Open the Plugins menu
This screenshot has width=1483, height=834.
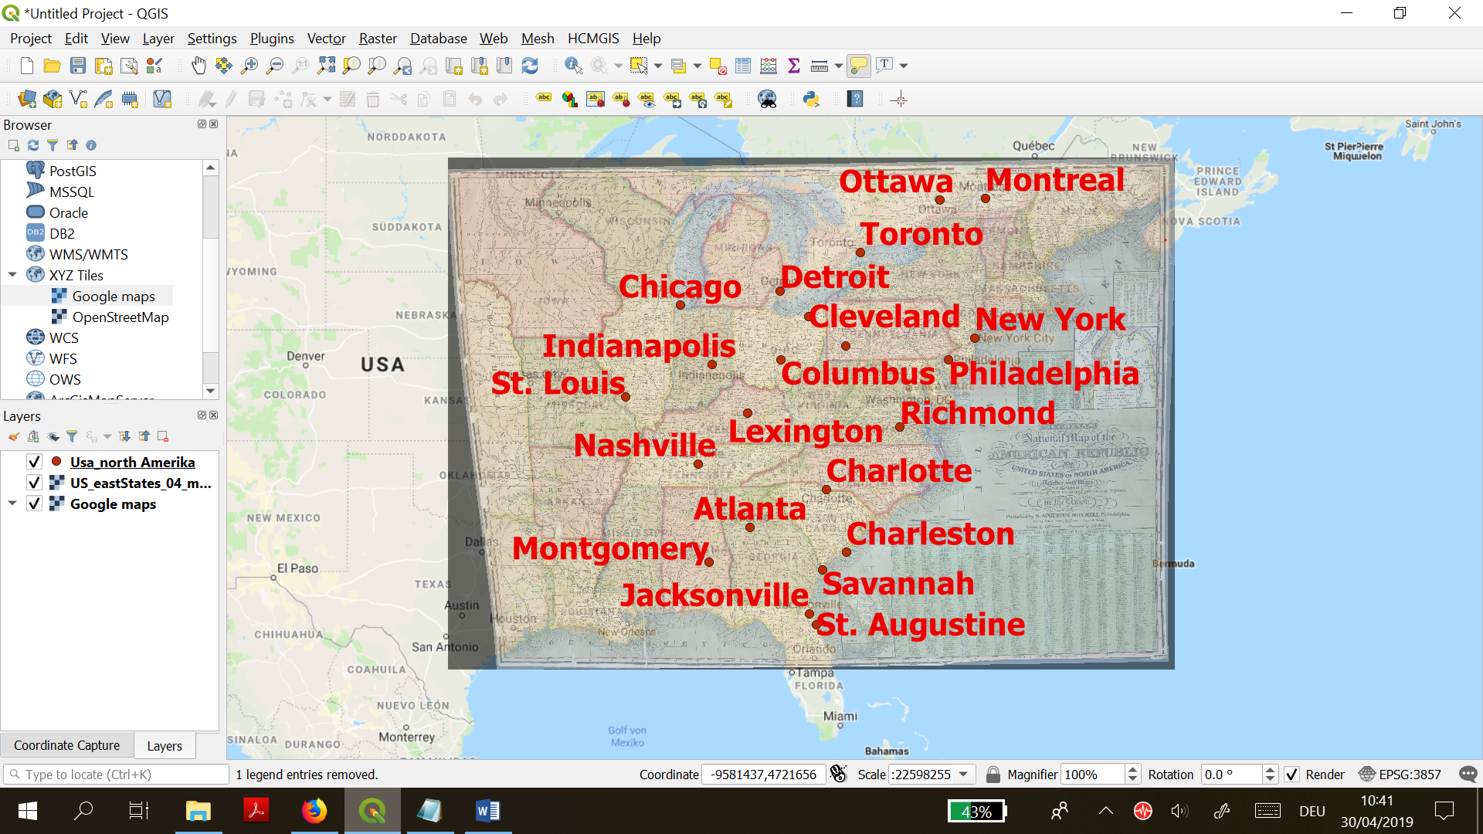coord(272,39)
